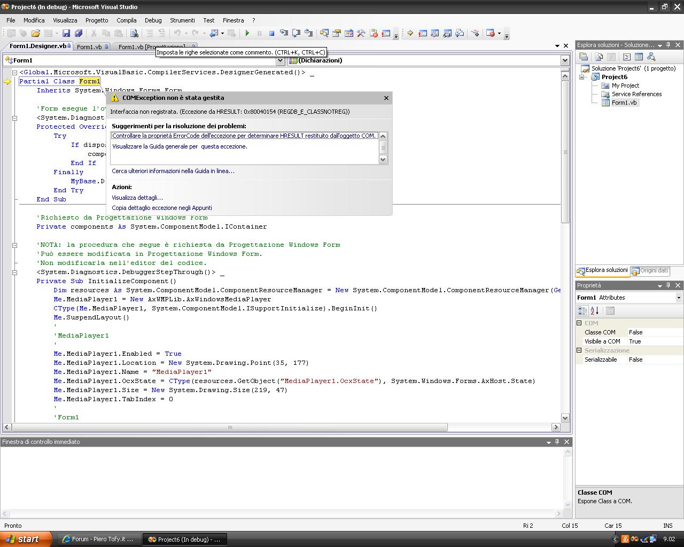Image resolution: width=684 pixels, height=547 pixels.
Task: Collapse the Project6 node in Solution Explorer
Action: [582, 77]
